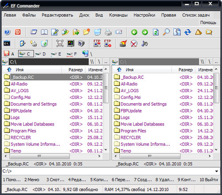Open the command line history dropdown
Viewport: 222px width, 195px height.
(217, 172)
